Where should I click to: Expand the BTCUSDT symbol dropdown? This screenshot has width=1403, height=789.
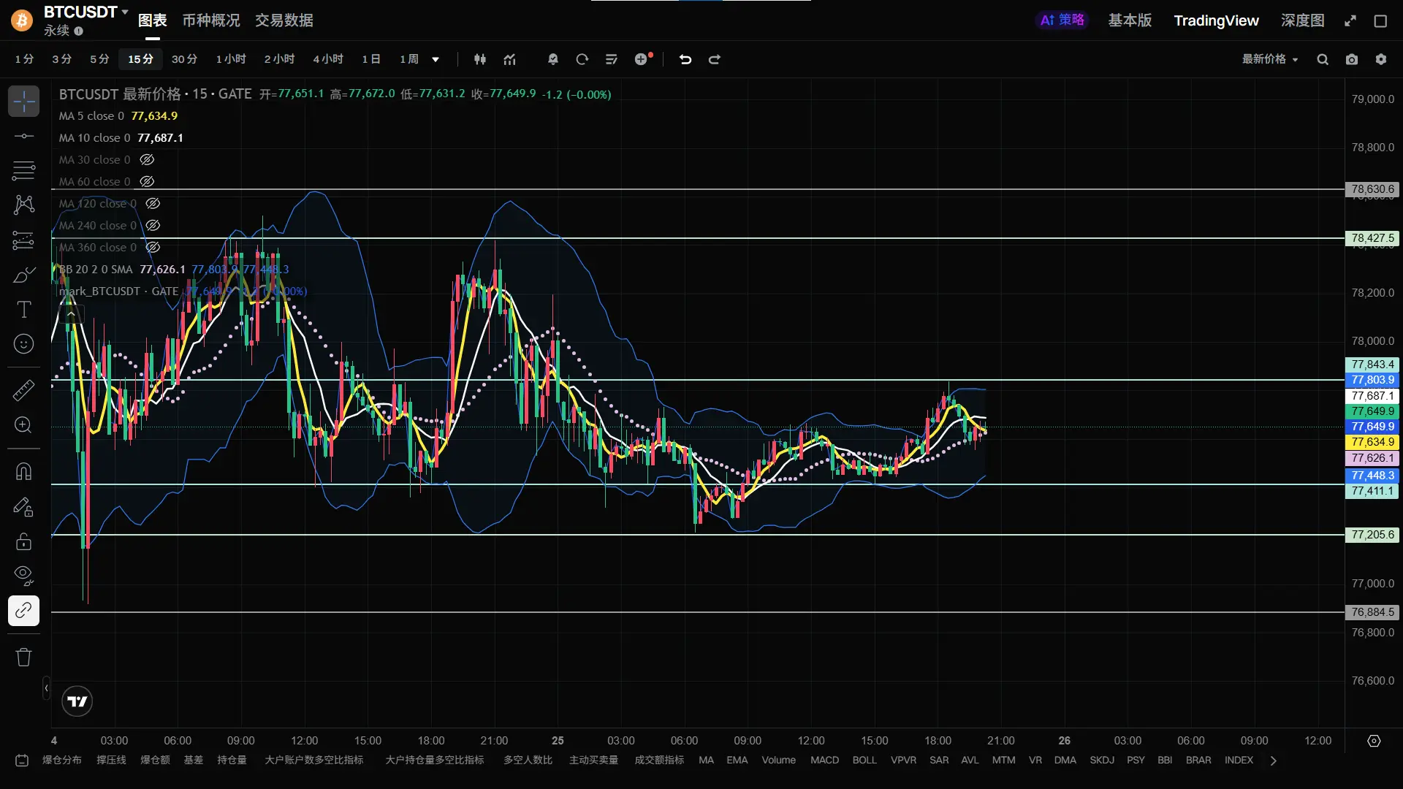coord(125,12)
